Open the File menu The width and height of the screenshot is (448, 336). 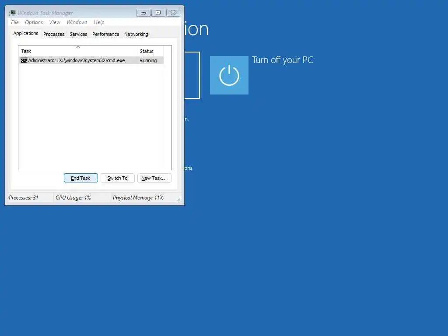15,22
